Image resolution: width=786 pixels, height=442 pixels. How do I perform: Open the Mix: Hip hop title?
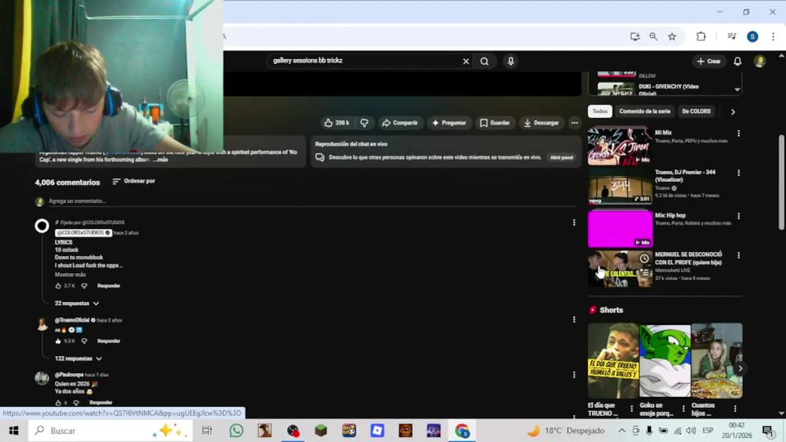(x=670, y=215)
